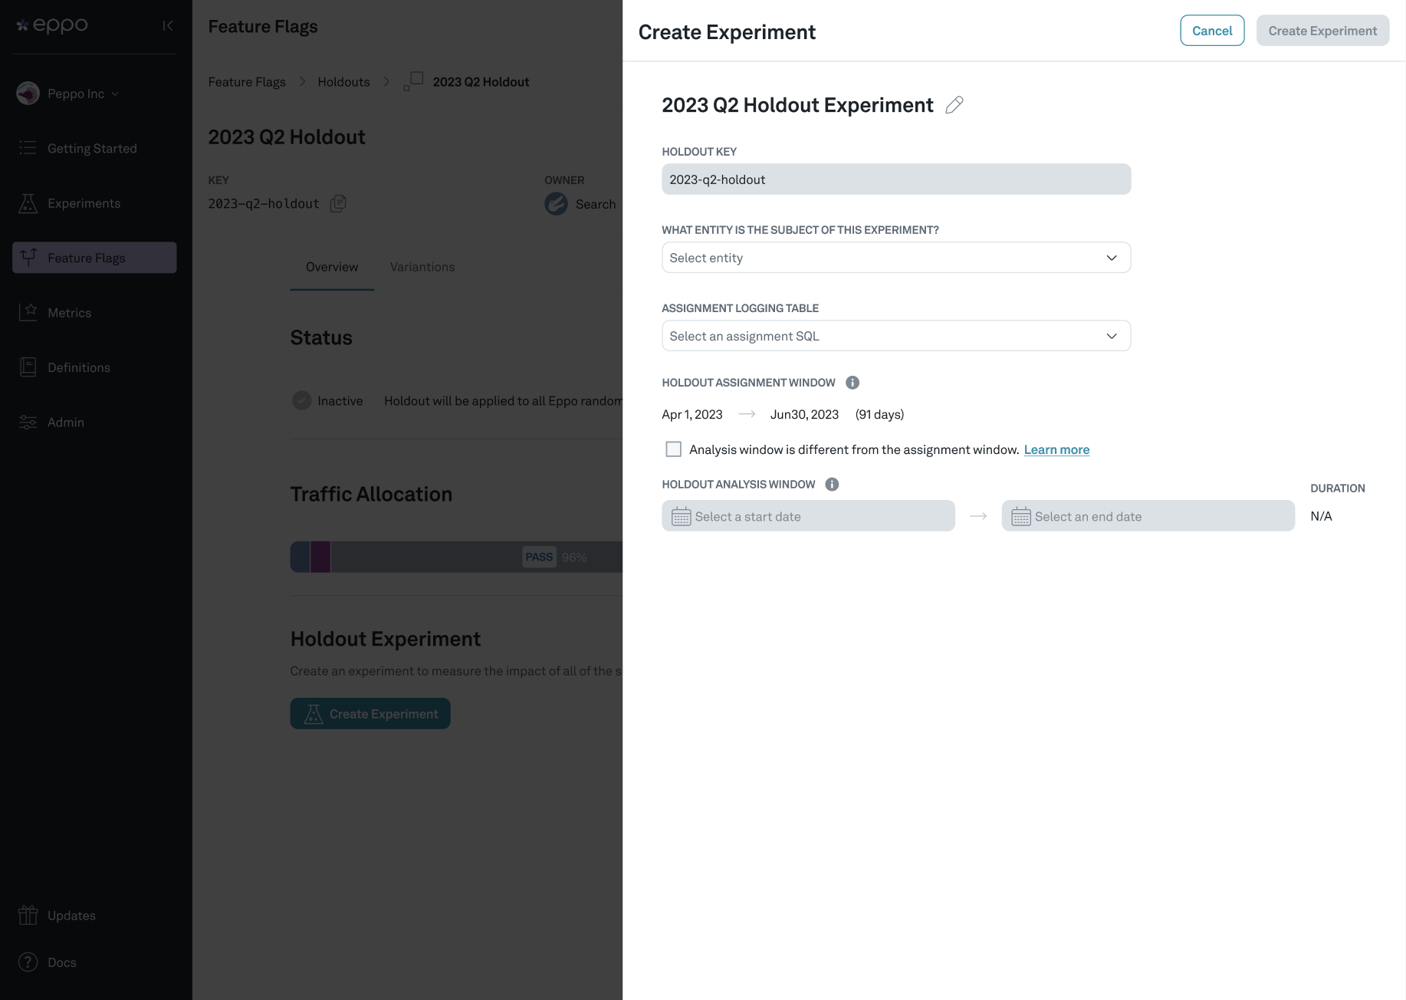This screenshot has width=1406, height=1000.
Task: Enable different analysis window checkbox
Action: (673, 449)
